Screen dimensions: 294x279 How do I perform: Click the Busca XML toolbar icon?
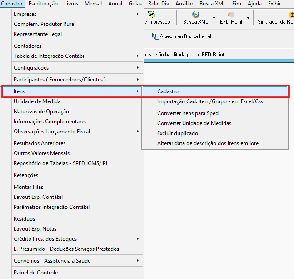click(195, 15)
